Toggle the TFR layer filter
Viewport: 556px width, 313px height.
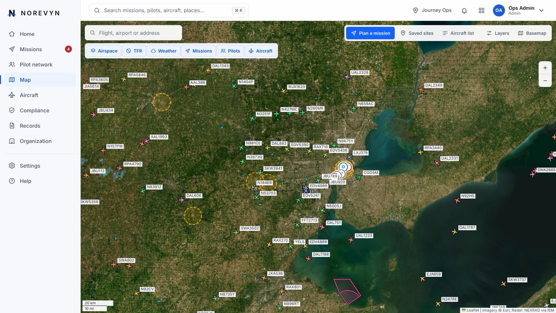(x=134, y=51)
